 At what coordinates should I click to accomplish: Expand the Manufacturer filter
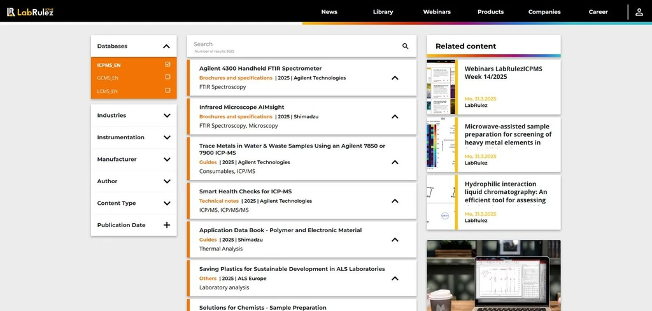click(167, 160)
